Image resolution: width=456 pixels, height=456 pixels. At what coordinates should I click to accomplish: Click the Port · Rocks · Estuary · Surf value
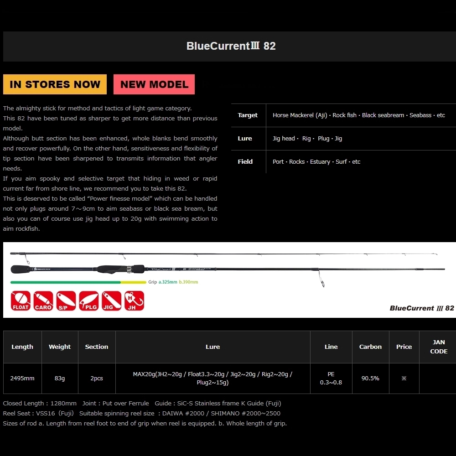click(316, 162)
